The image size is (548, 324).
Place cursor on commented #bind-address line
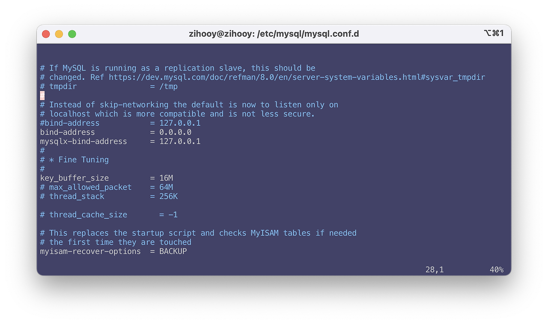pos(120,123)
